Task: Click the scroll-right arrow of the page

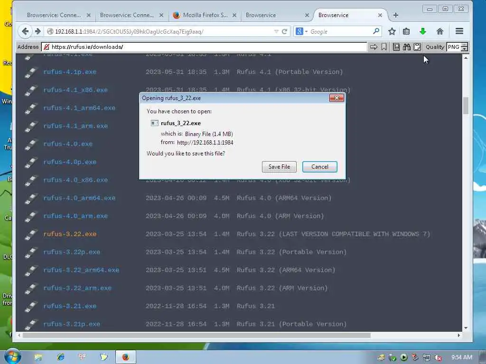Action: (459, 335)
